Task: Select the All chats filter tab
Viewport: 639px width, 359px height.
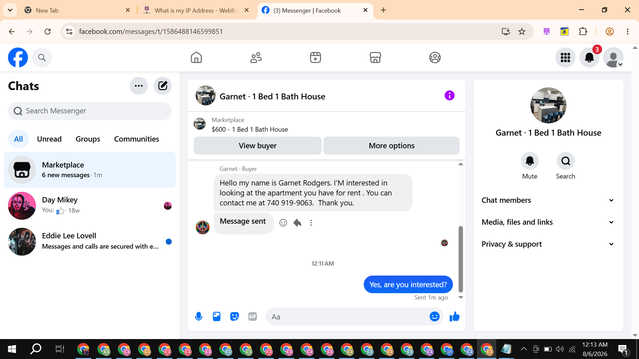Action: click(x=18, y=139)
